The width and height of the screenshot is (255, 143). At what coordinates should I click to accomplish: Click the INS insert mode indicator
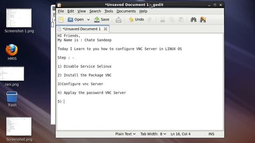pyautogui.click(x=211, y=134)
